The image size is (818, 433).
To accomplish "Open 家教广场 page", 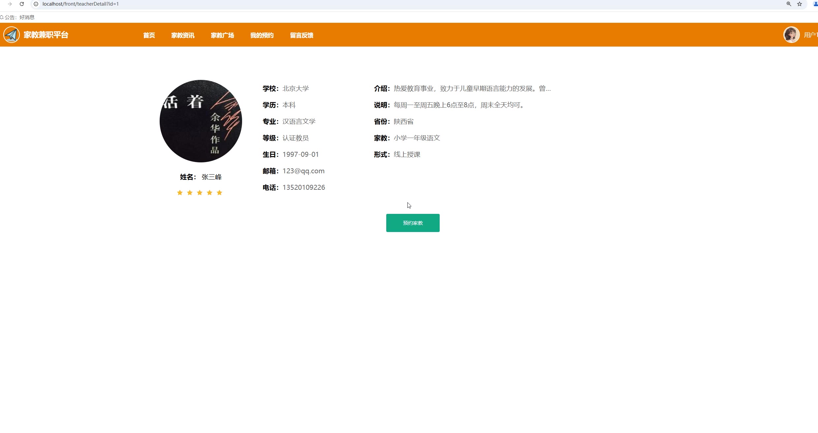I will (x=222, y=35).
